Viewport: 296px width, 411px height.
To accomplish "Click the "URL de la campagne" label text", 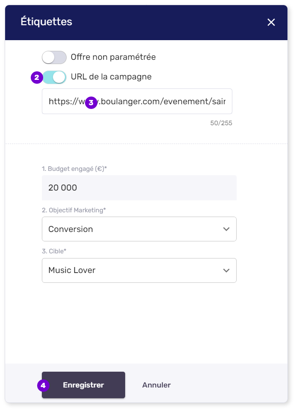I will pos(111,77).
